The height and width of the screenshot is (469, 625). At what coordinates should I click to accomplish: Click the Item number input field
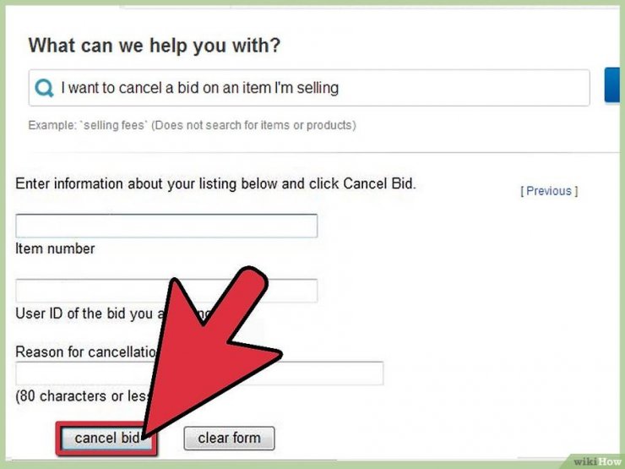pos(166,226)
